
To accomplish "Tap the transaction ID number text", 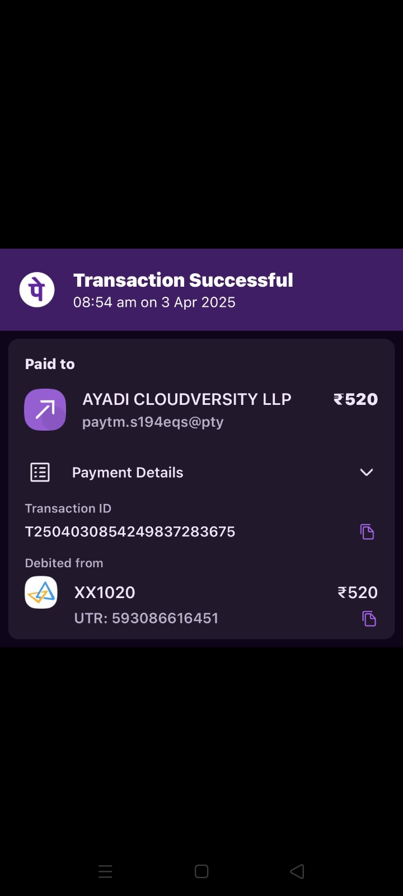I will tap(130, 531).
